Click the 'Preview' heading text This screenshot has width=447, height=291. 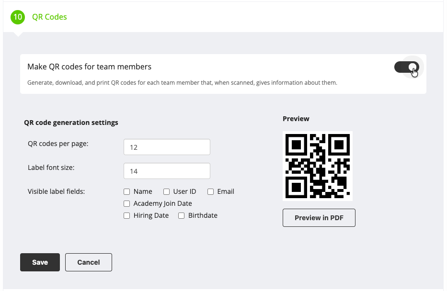click(x=296, y=119)
